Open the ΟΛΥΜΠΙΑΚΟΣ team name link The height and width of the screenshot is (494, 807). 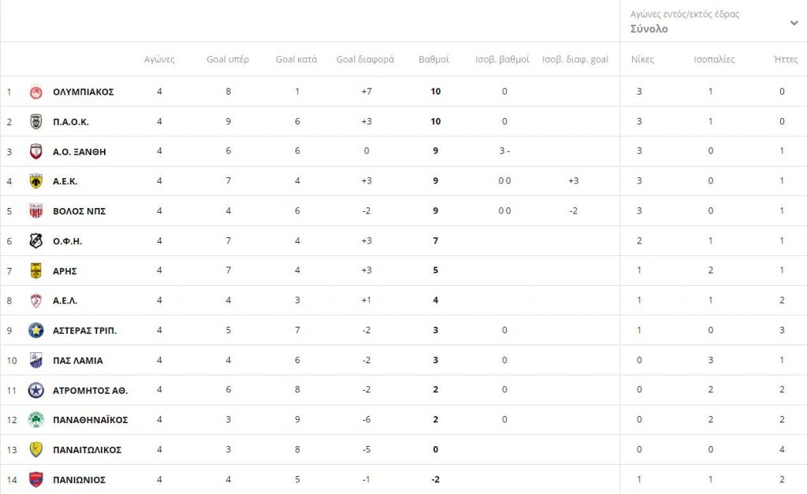pos(84,91)
